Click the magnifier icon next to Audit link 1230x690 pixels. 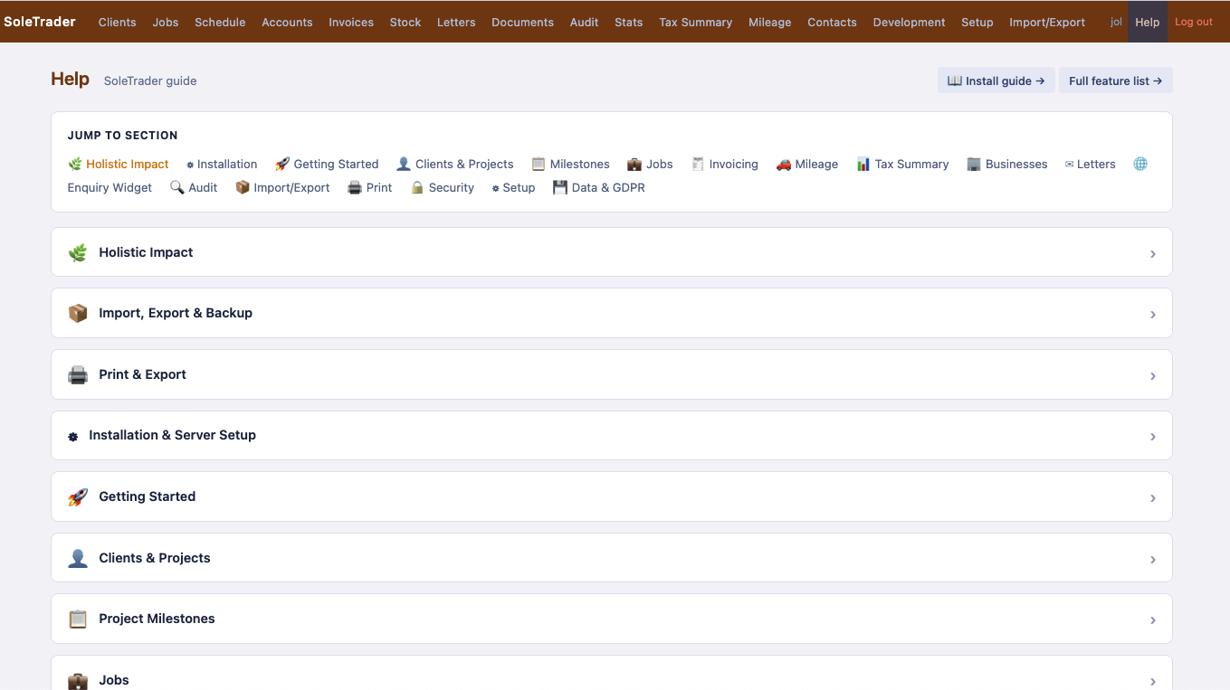pos(177,187)
